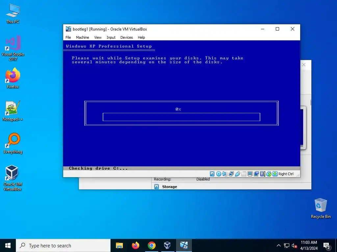Switch to VirtualBox Manager taskbar icon
The width and height of the screenshot is (337, 252).
[x=168, y=245]
